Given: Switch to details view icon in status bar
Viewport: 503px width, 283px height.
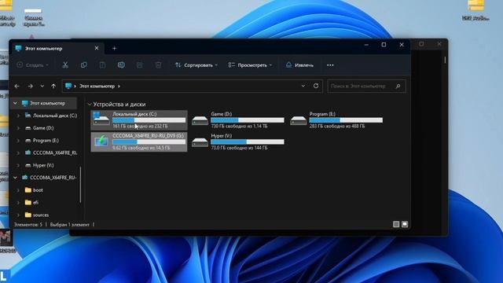Looking at the screenshot, I should 396,224.
